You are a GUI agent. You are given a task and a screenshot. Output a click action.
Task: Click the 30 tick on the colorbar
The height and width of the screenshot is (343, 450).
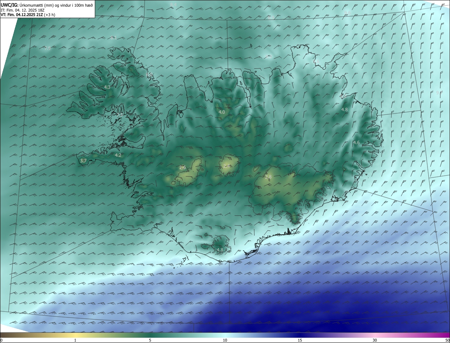tap(375, 340)
